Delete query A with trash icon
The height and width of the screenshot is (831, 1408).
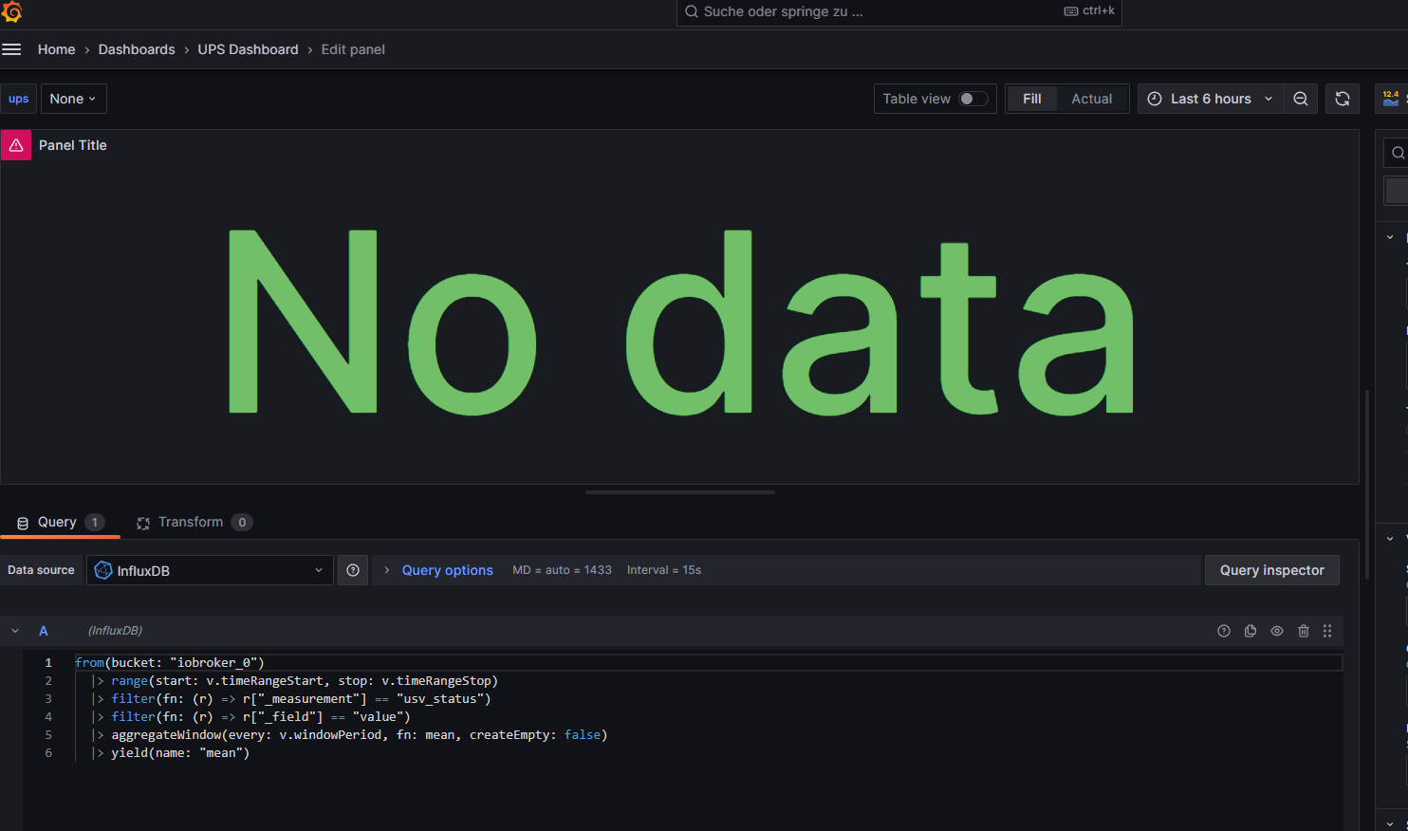[1304, 631]
